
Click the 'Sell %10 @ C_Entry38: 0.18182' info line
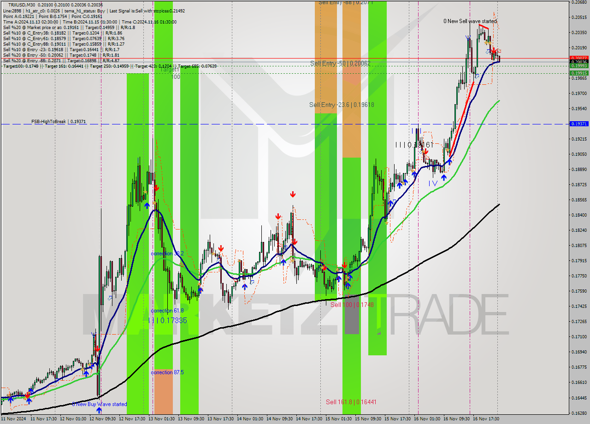click(x=63, y=33)
